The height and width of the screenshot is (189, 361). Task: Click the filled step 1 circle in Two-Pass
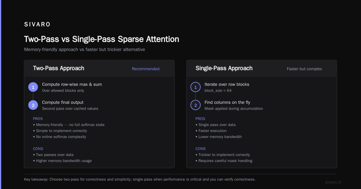(33, 87)
